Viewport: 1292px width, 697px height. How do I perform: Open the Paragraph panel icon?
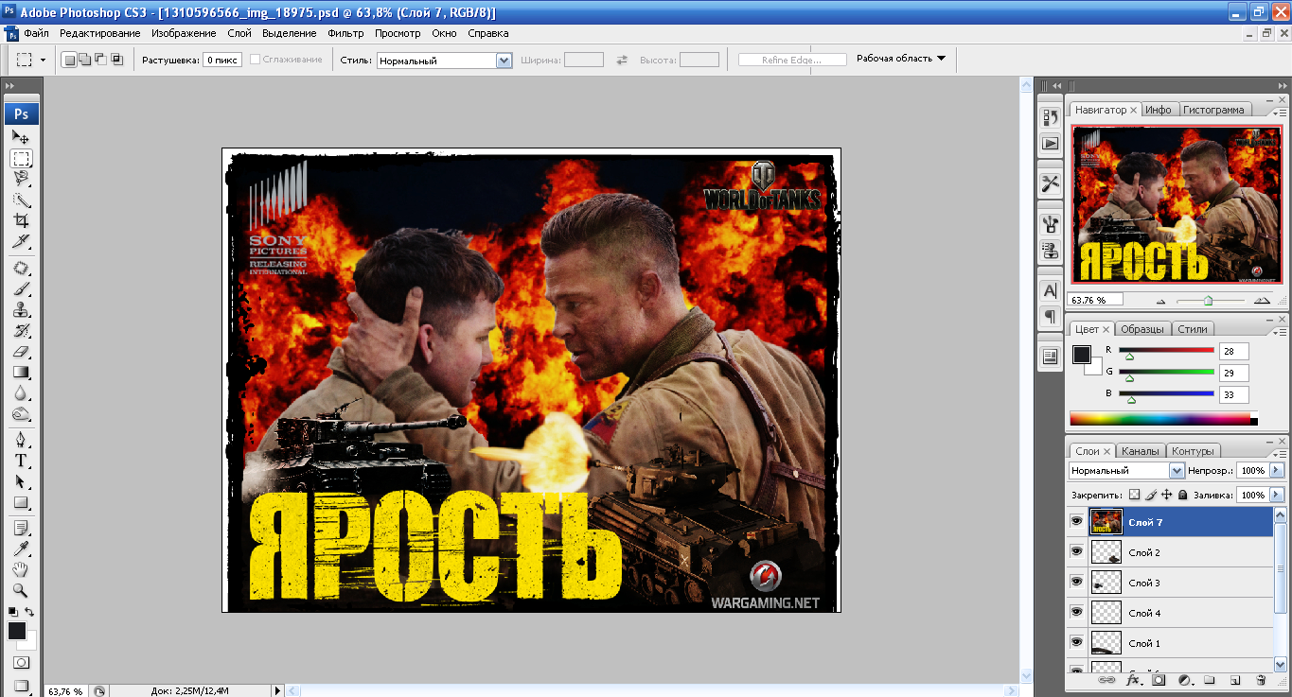(1050, 316)
